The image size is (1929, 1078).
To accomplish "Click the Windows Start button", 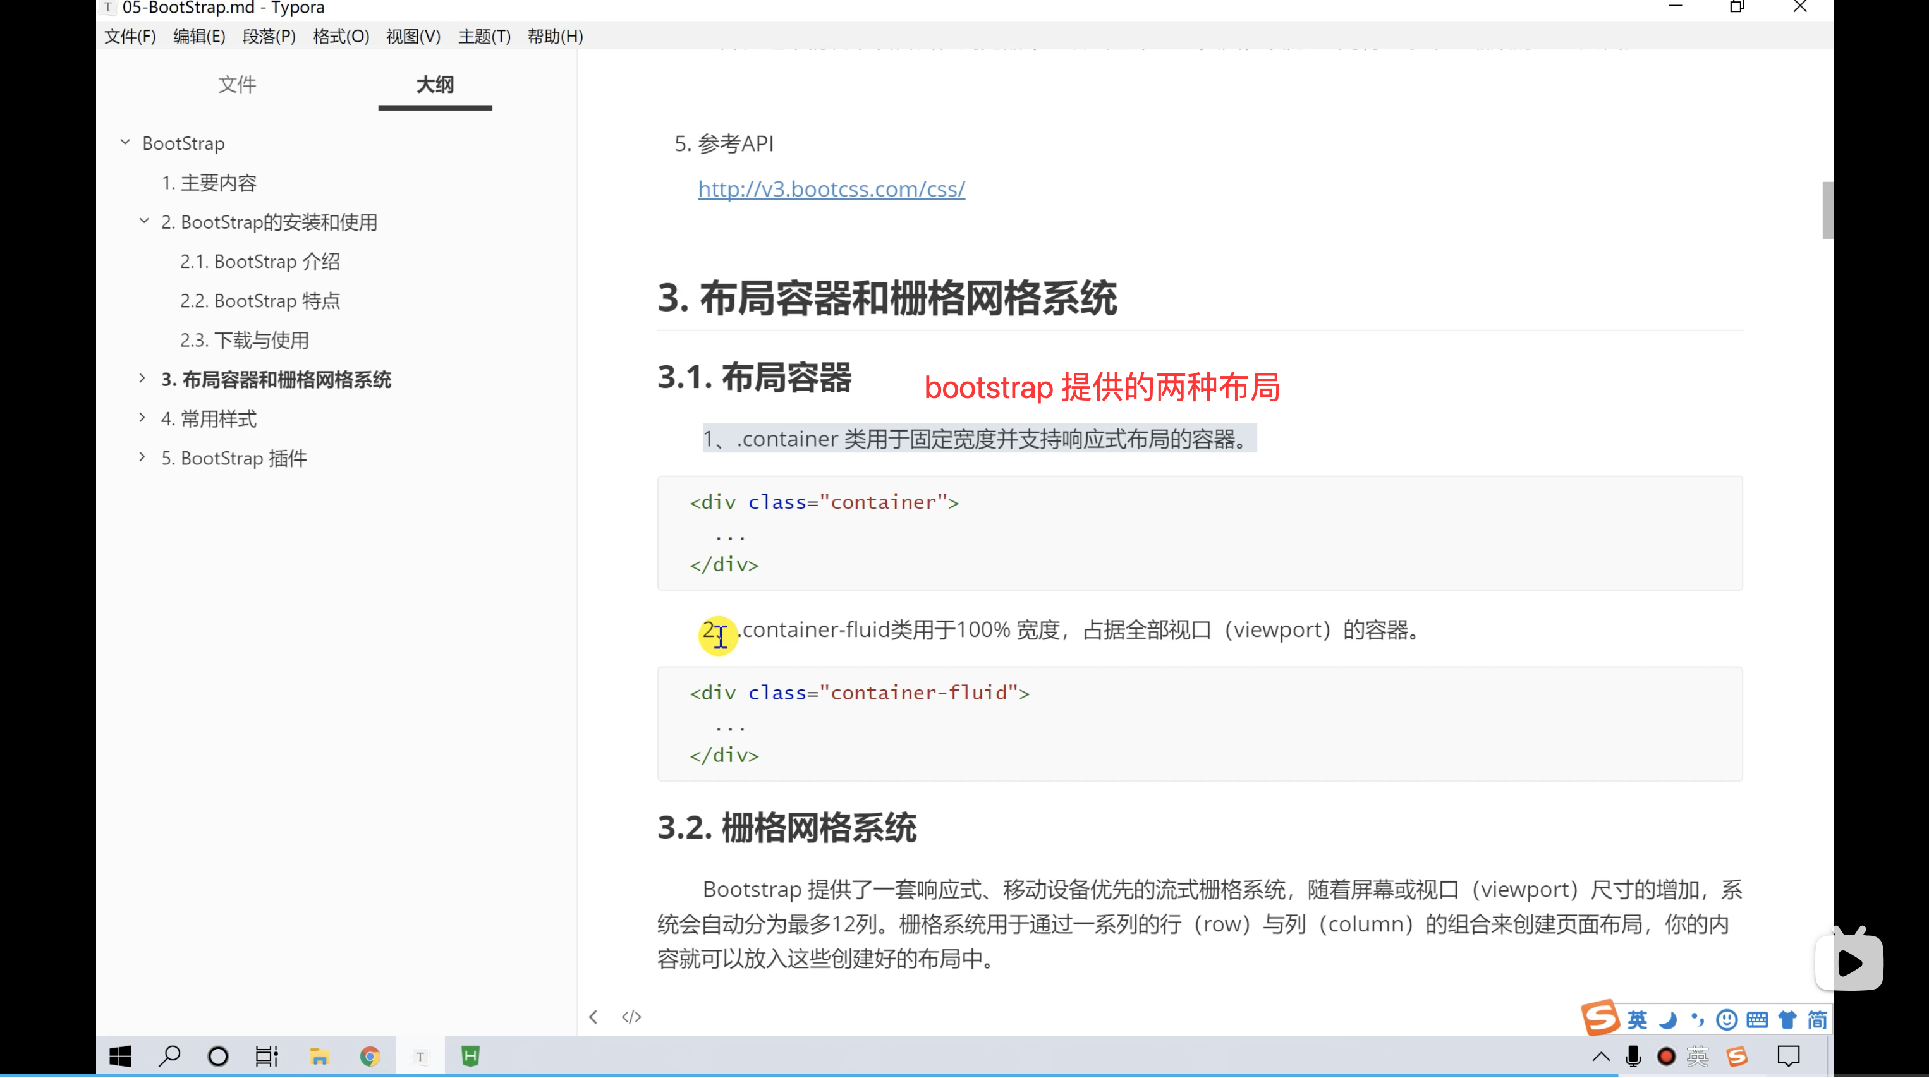I will pyautogui.click(x=120, y=1057).
